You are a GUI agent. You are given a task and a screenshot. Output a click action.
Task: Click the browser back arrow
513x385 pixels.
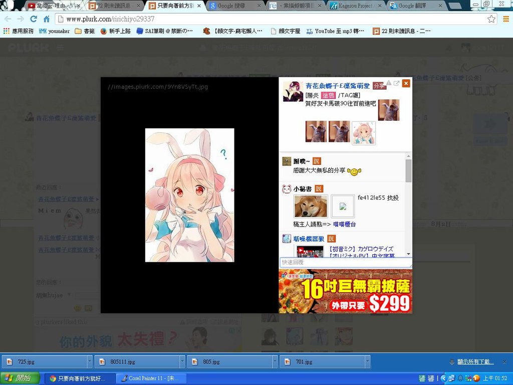point(8,19)
